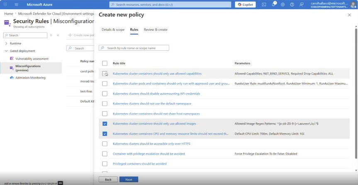Open the settings gear icon
Image resolution: width=358 pixels, height=185 pixels.
(283, 5)
